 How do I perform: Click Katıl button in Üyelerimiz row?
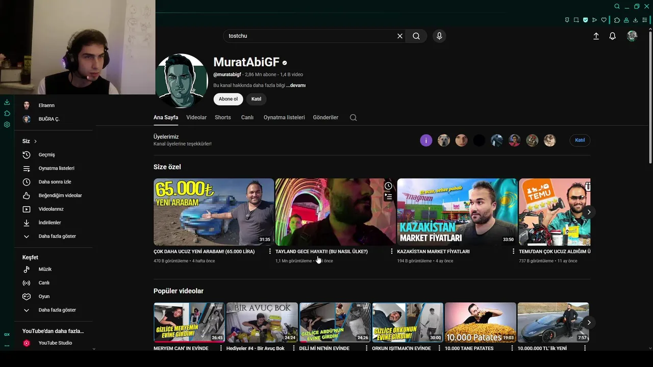(x=580, y=140)
